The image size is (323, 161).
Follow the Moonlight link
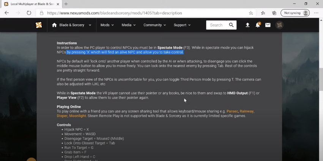tap(77, 116)
